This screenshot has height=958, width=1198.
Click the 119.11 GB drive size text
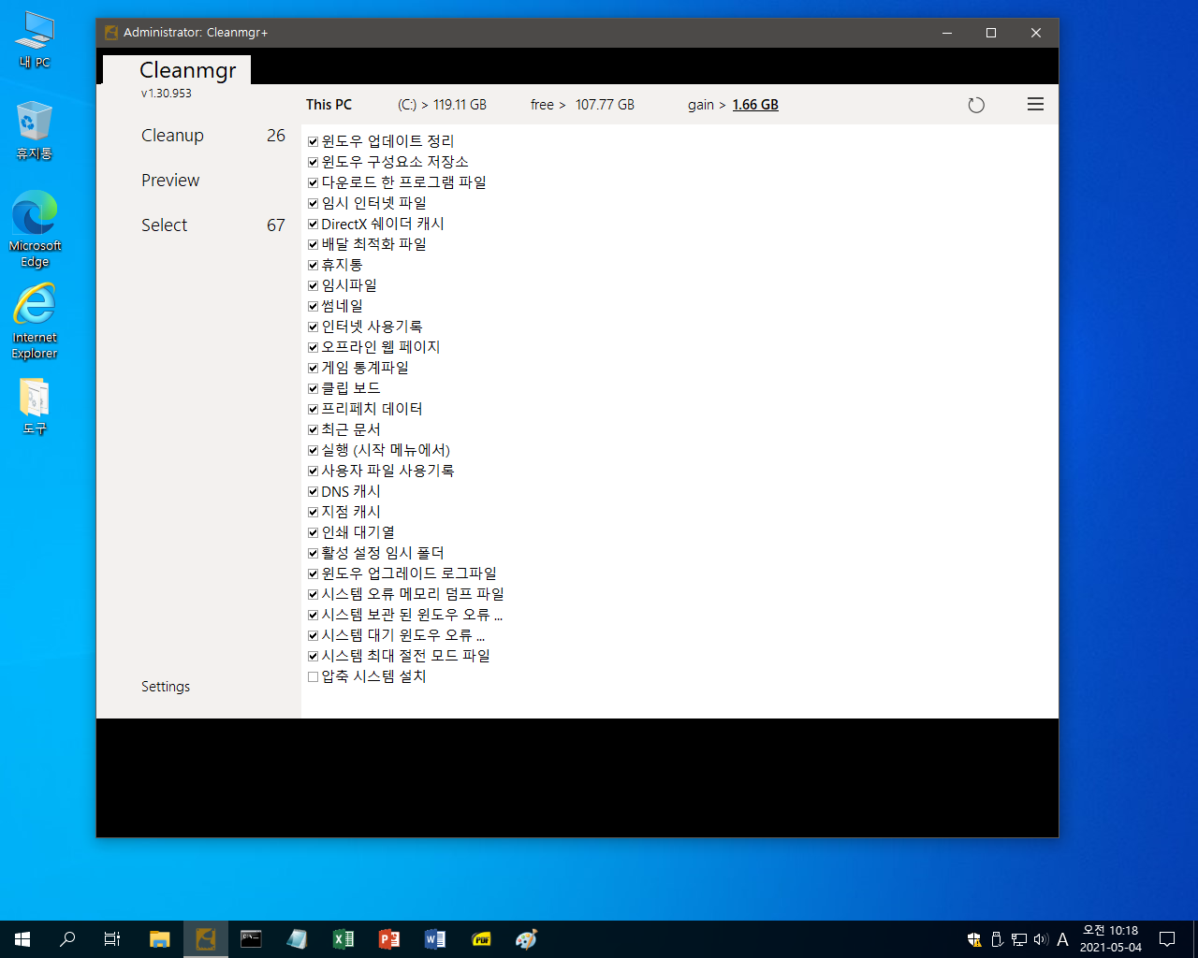[460, 105]
